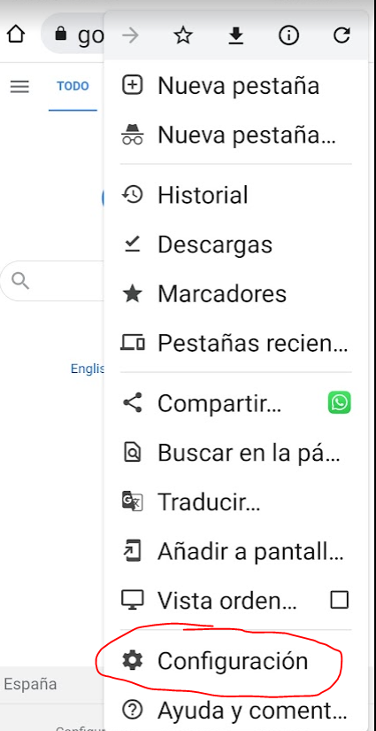This screenshot has height=731, width=376.
Task: Click the forward navigation arrow
Action: tap(130, 35)
